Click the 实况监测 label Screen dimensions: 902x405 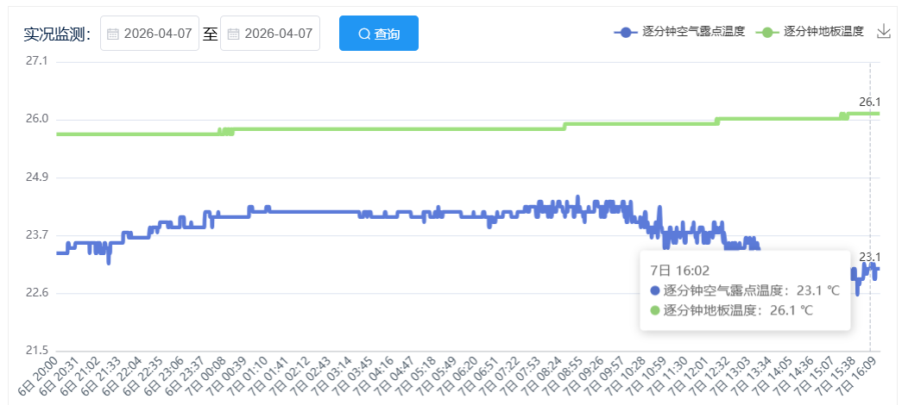click(x=57, y=34)
